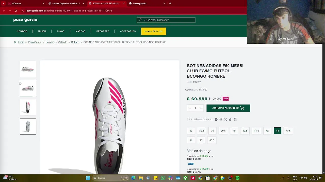Viewport: 325px width, 182px height.
Task: Open the HOMBRE menu
Action: 22,31
